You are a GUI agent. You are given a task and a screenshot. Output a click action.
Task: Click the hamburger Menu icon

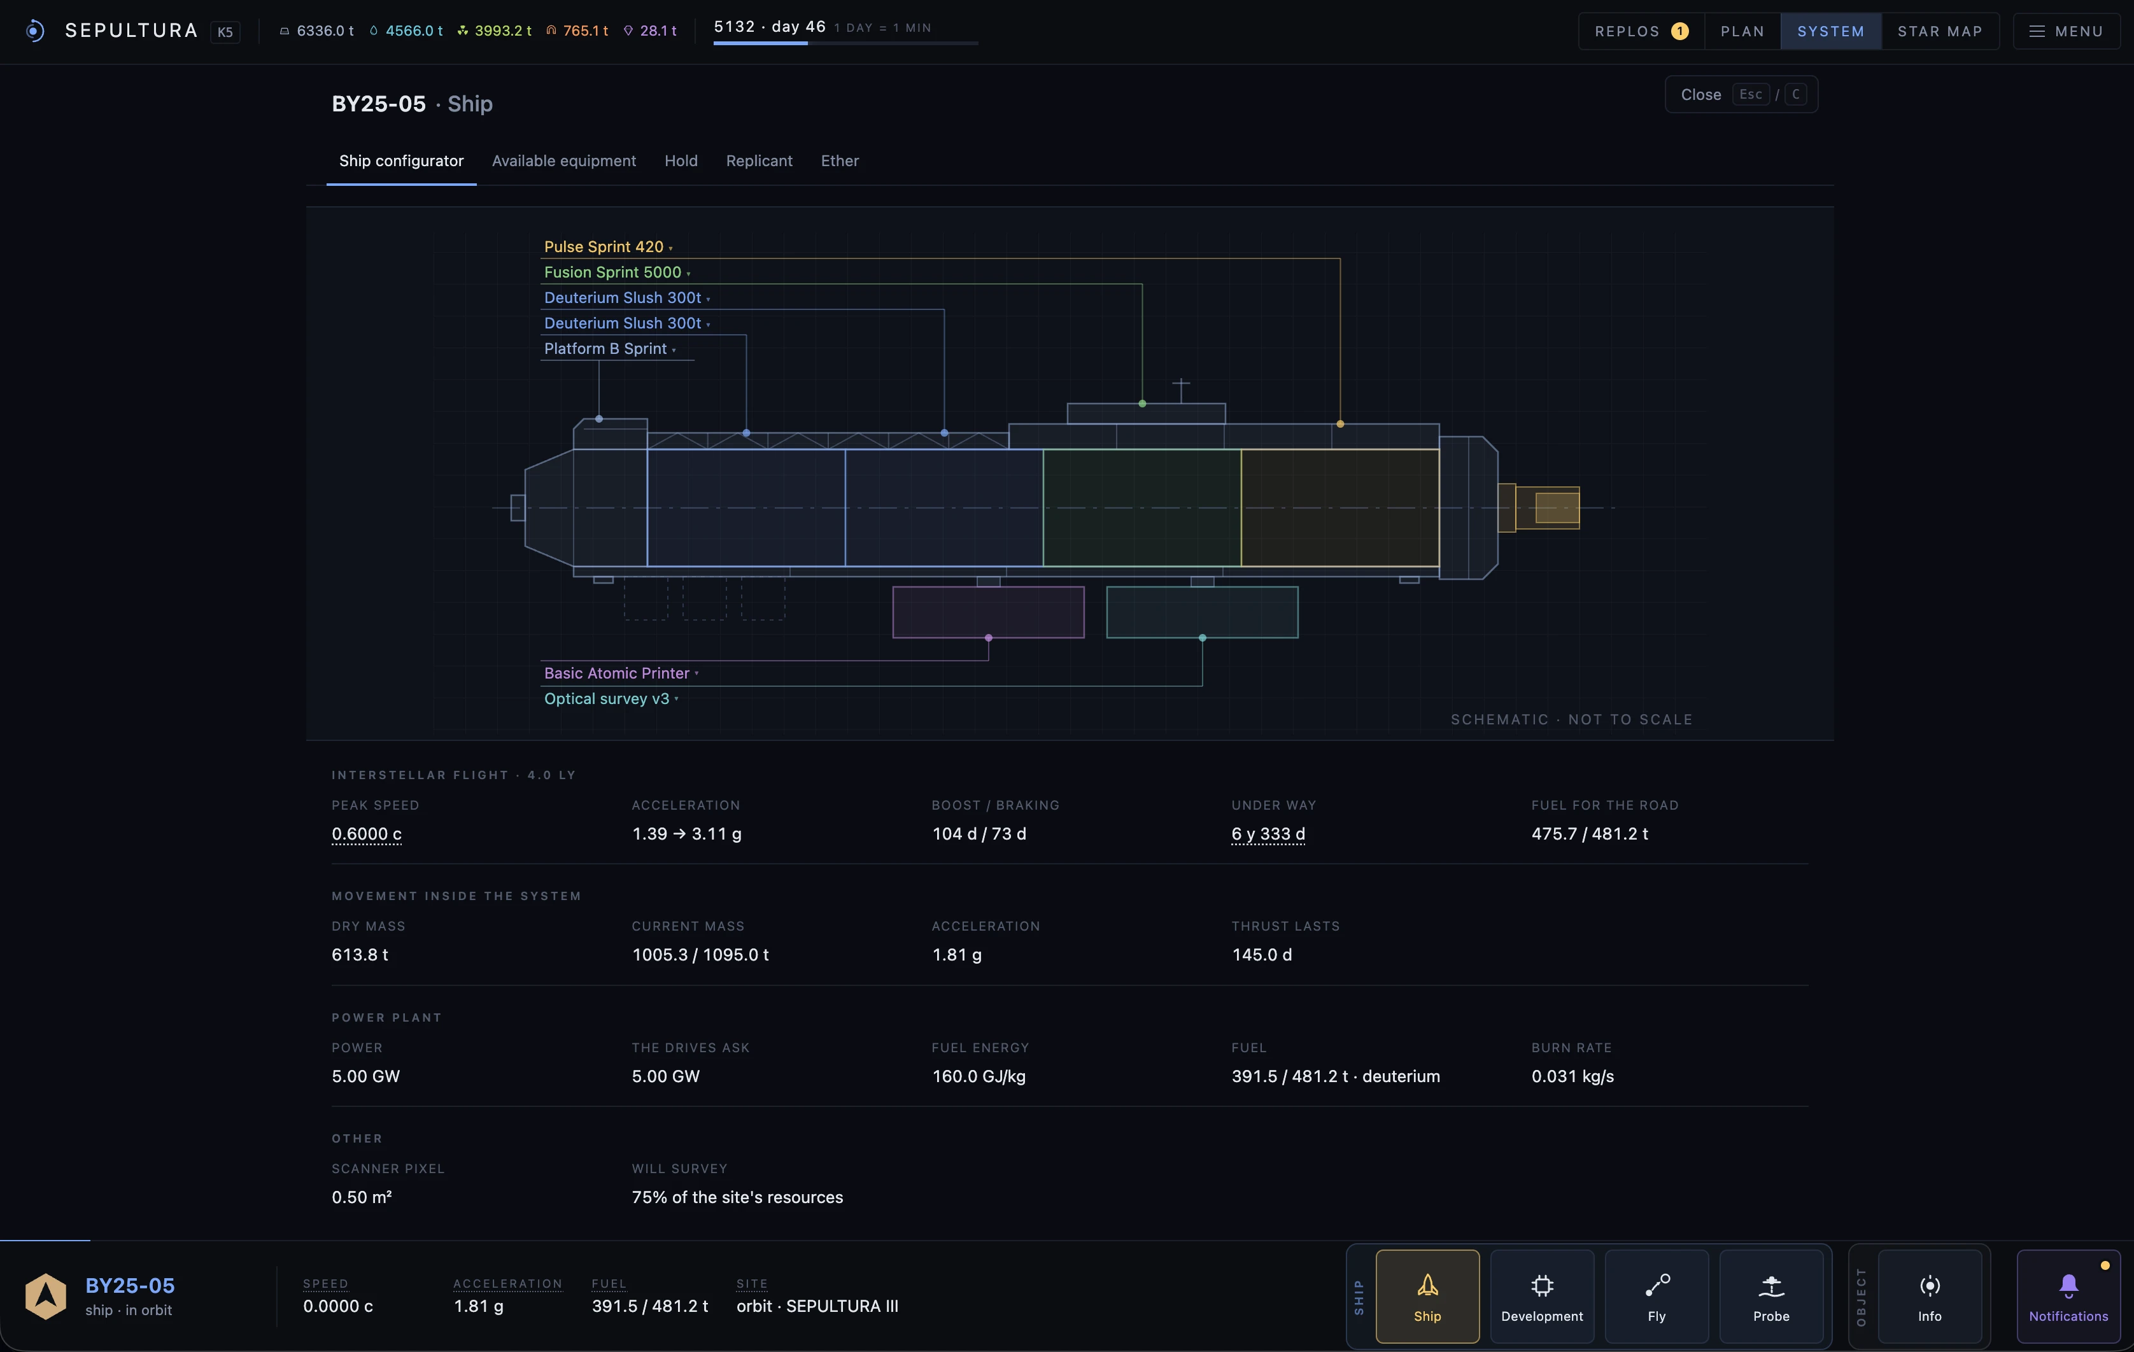pyautogui.click(x=2037, y=31)
